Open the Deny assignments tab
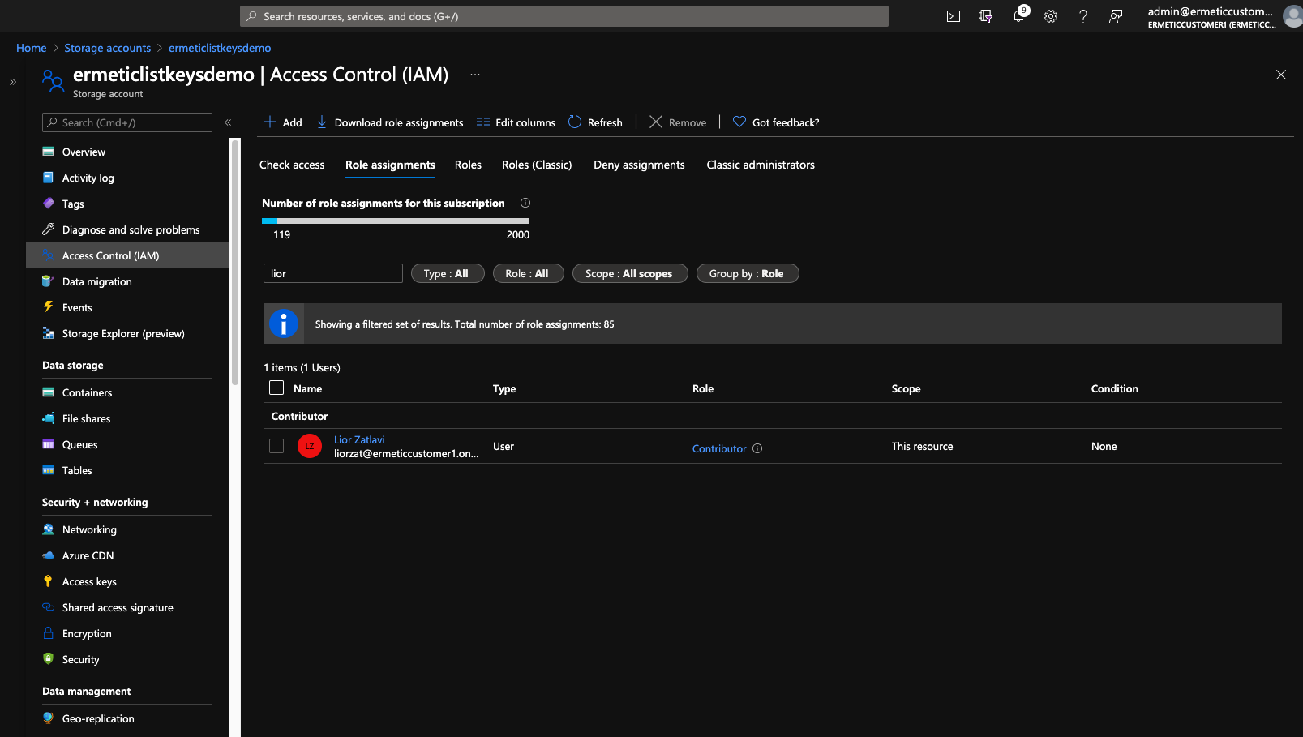This screenshot has height=737, width=1303. (639, 165)
